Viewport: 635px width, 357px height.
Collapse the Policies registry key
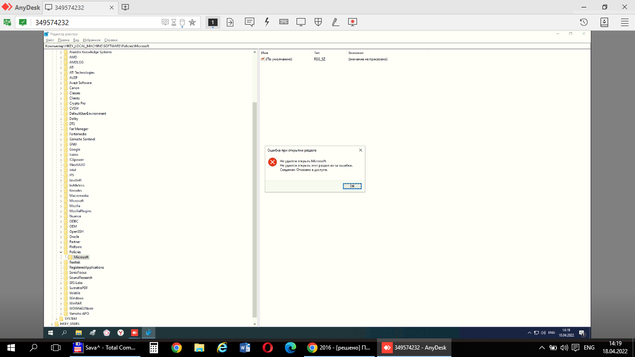tap(61, 252)
